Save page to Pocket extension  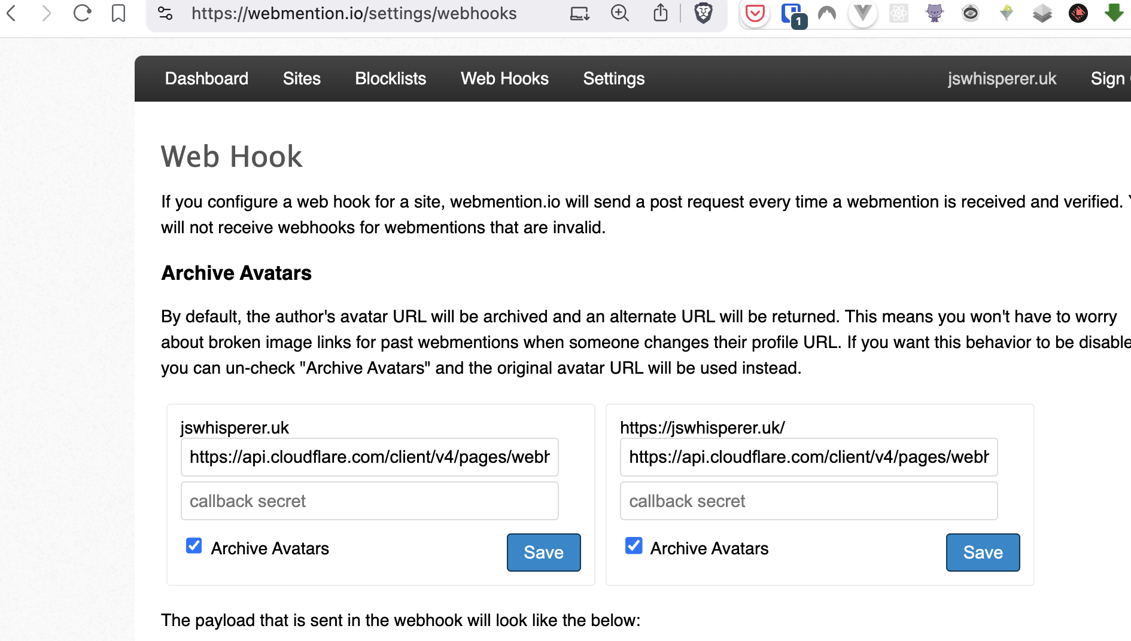(755, 13)
